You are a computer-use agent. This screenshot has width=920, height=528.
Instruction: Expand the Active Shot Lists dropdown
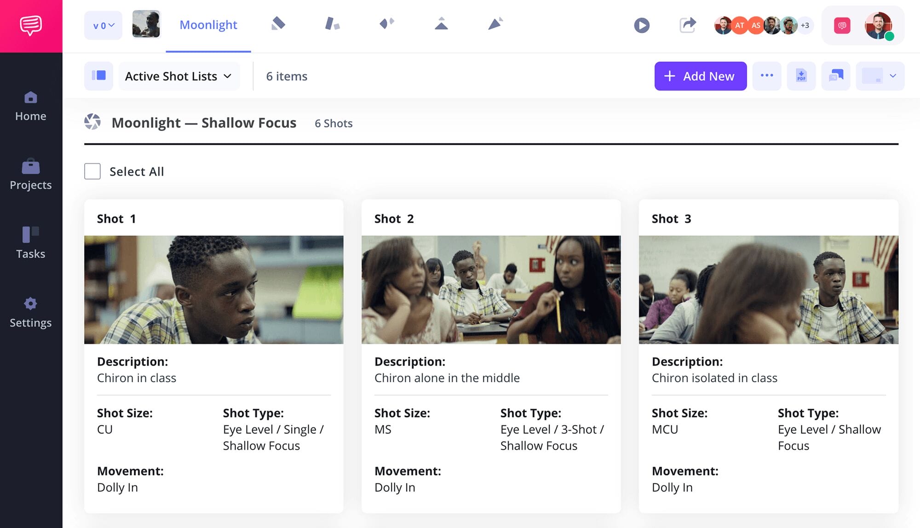coord(179,76)
